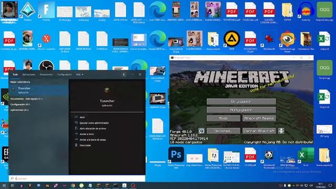
Task: Click Task View icon on taskbar
Action: 13,185
